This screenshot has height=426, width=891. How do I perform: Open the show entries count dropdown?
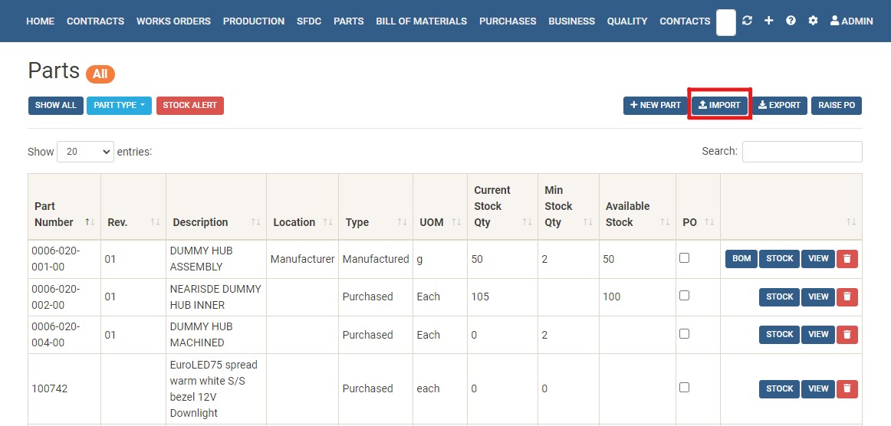pos(85,152)
